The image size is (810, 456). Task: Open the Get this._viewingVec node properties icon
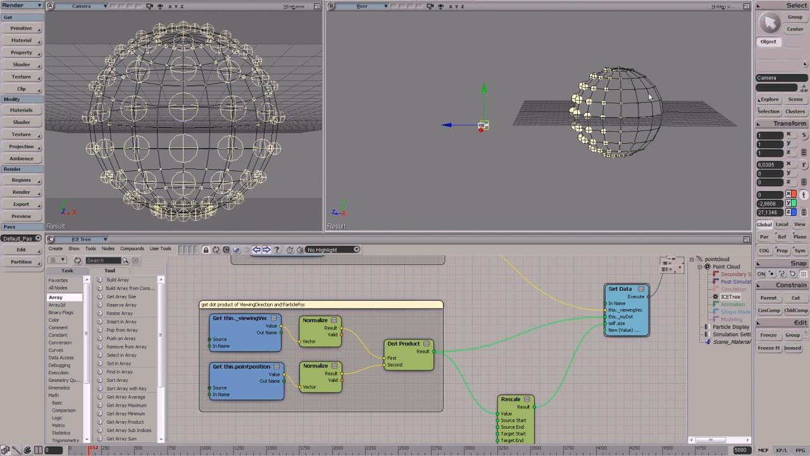click(x=274, y=318)
